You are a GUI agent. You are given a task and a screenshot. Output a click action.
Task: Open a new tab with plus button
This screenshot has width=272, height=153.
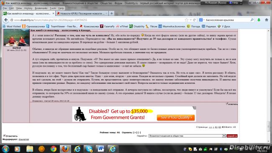coord(112,13)
